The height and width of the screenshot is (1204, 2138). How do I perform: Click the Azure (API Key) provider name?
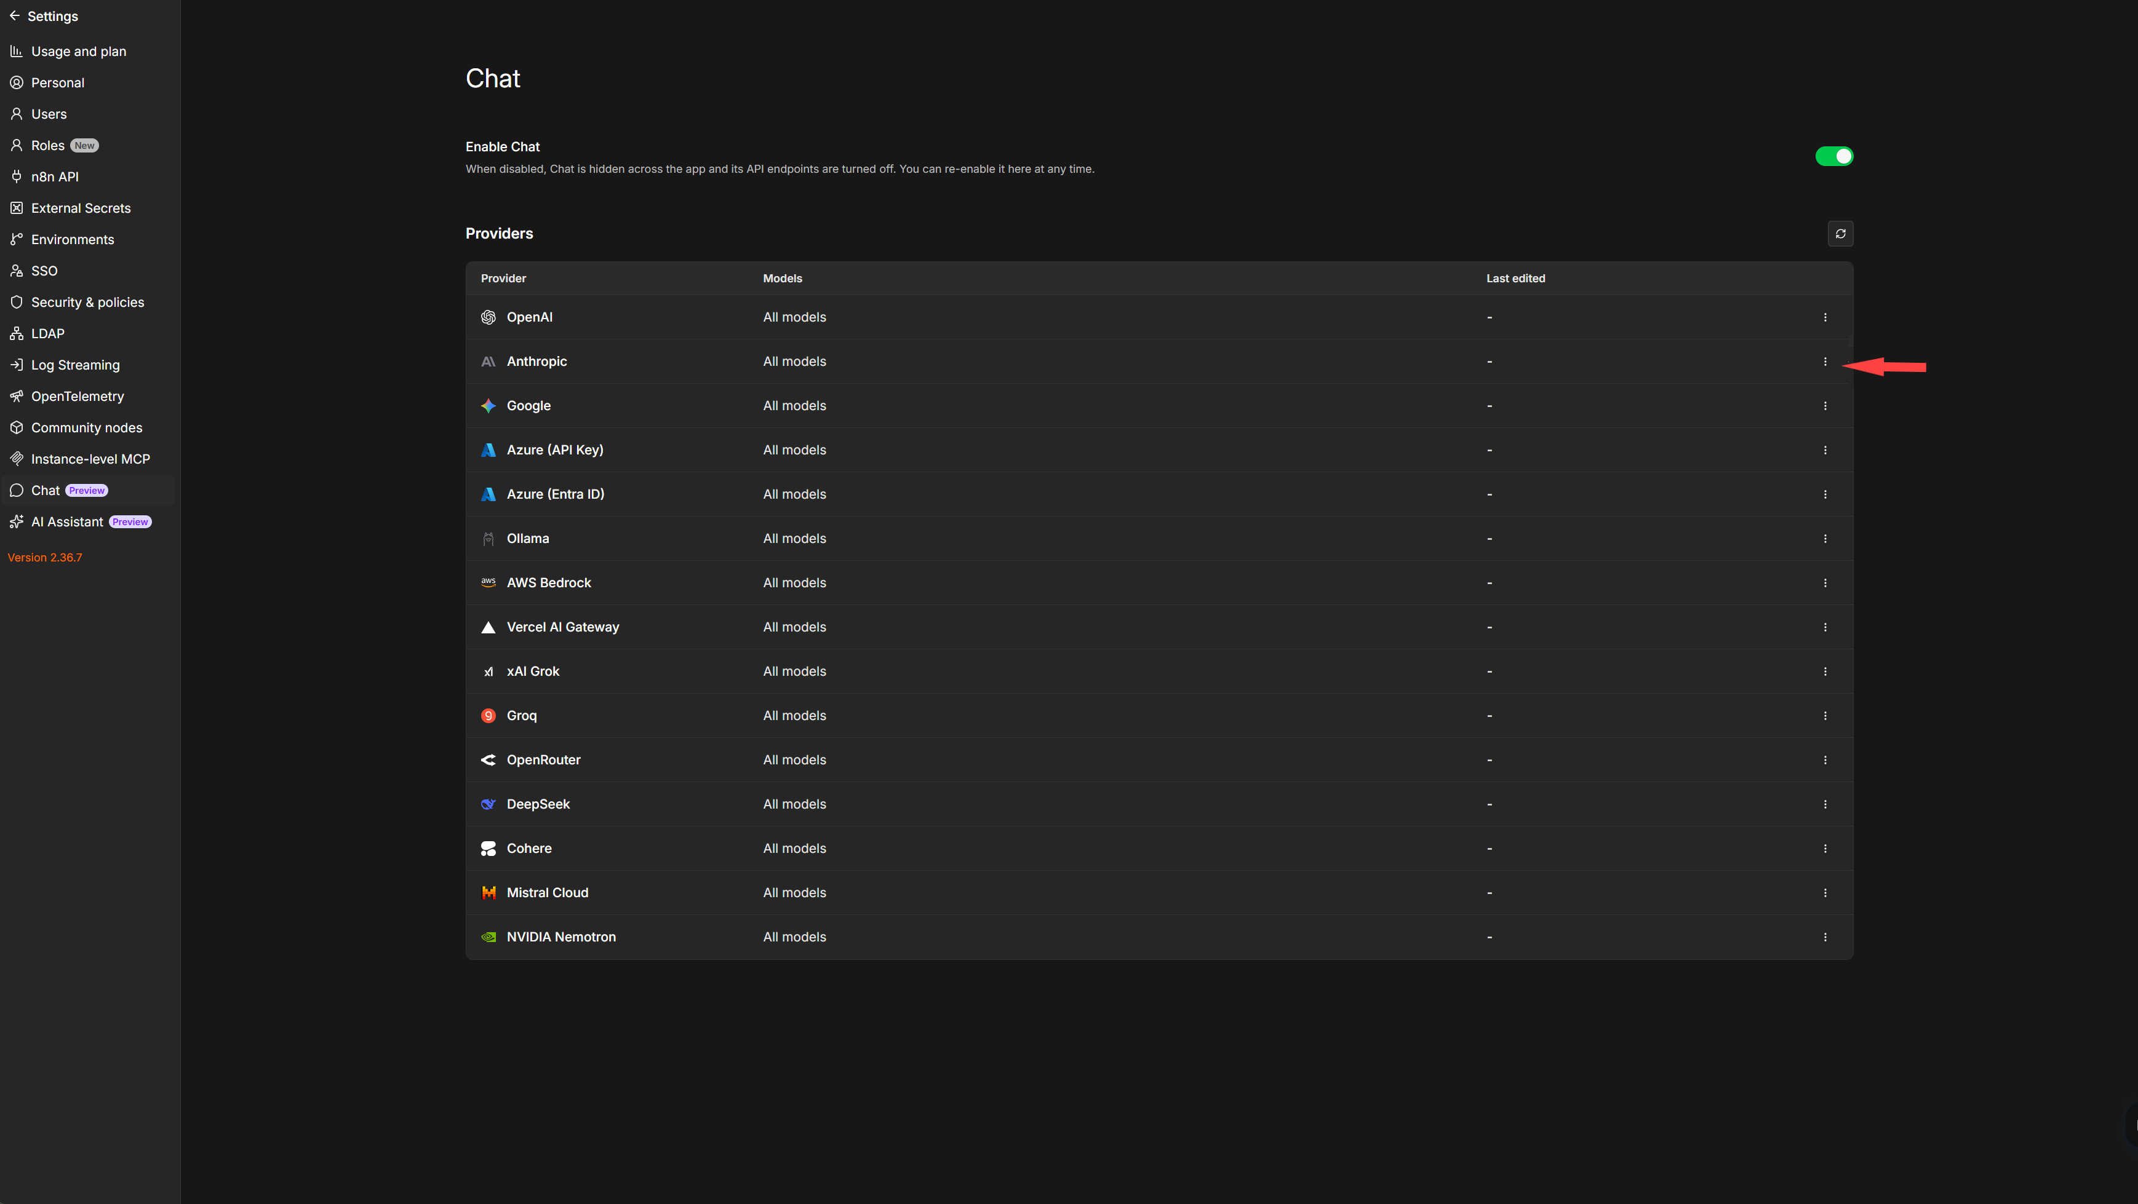554,450
